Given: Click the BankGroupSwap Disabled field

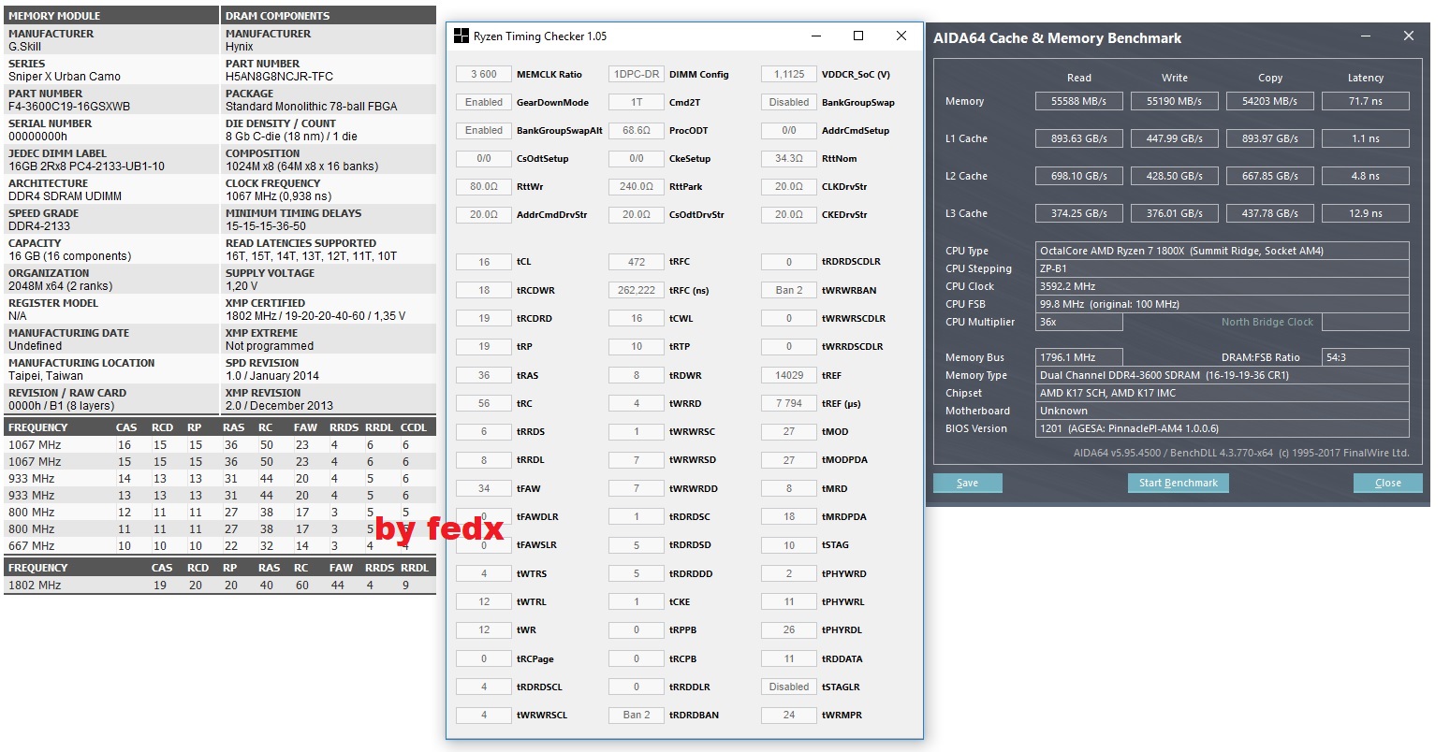Looking at the screenshot, I should click(x=789, y=103).
